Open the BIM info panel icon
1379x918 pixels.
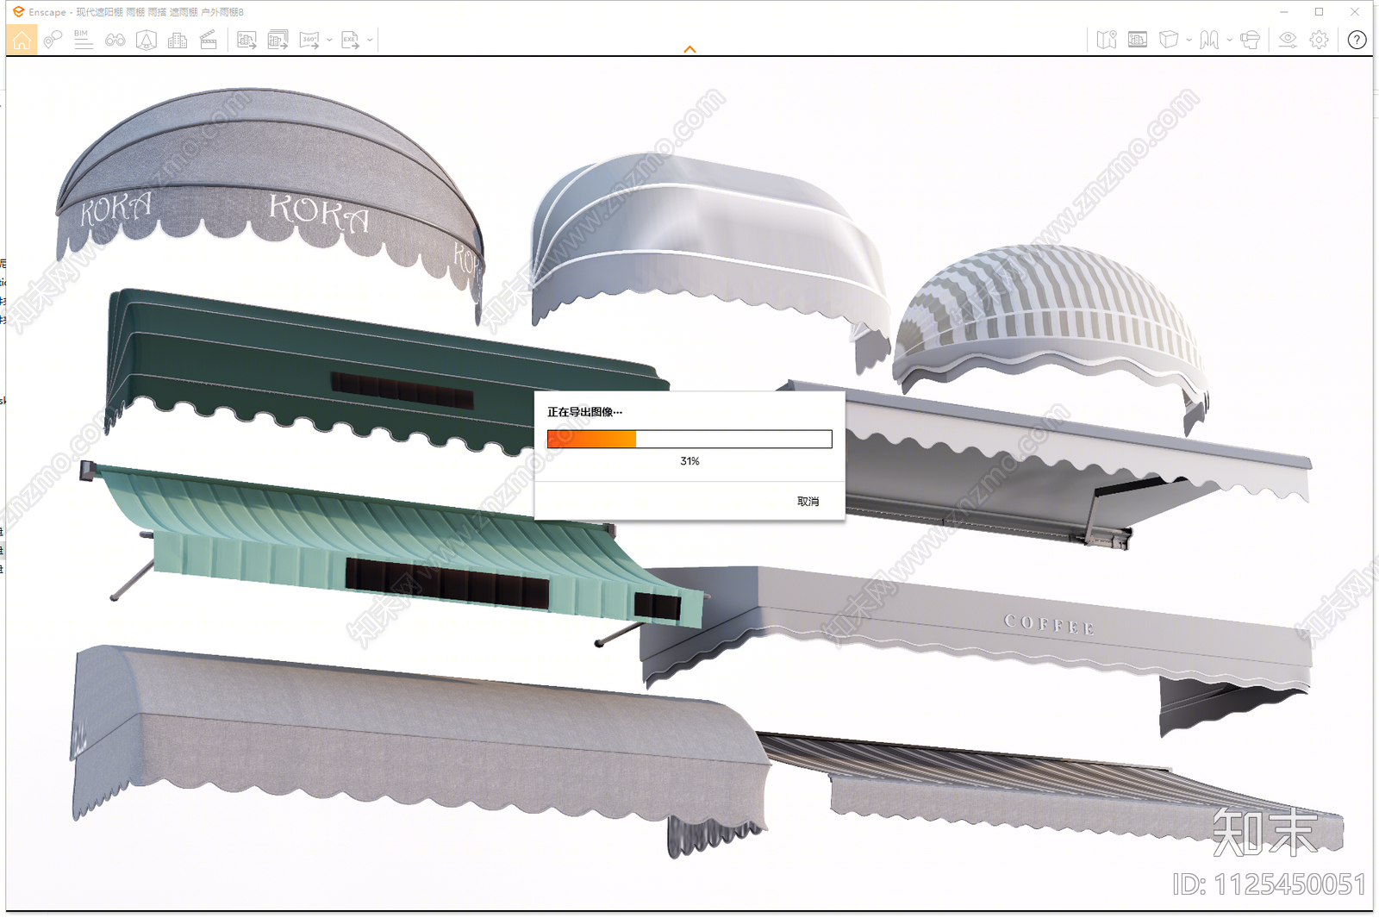[83, 40]
